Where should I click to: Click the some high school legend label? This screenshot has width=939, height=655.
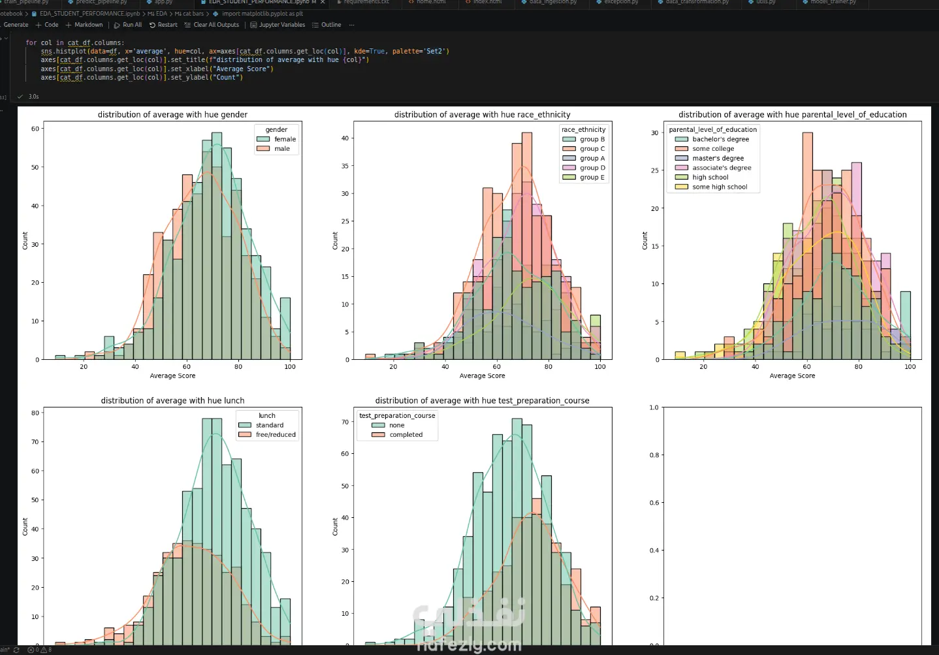tap(720, 187)
